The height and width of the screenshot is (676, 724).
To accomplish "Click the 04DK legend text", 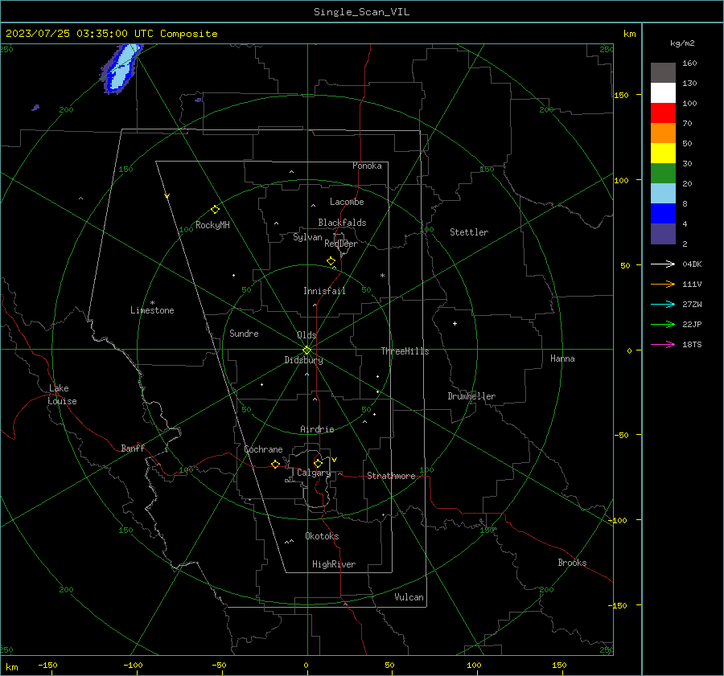I will coord(692,264).
